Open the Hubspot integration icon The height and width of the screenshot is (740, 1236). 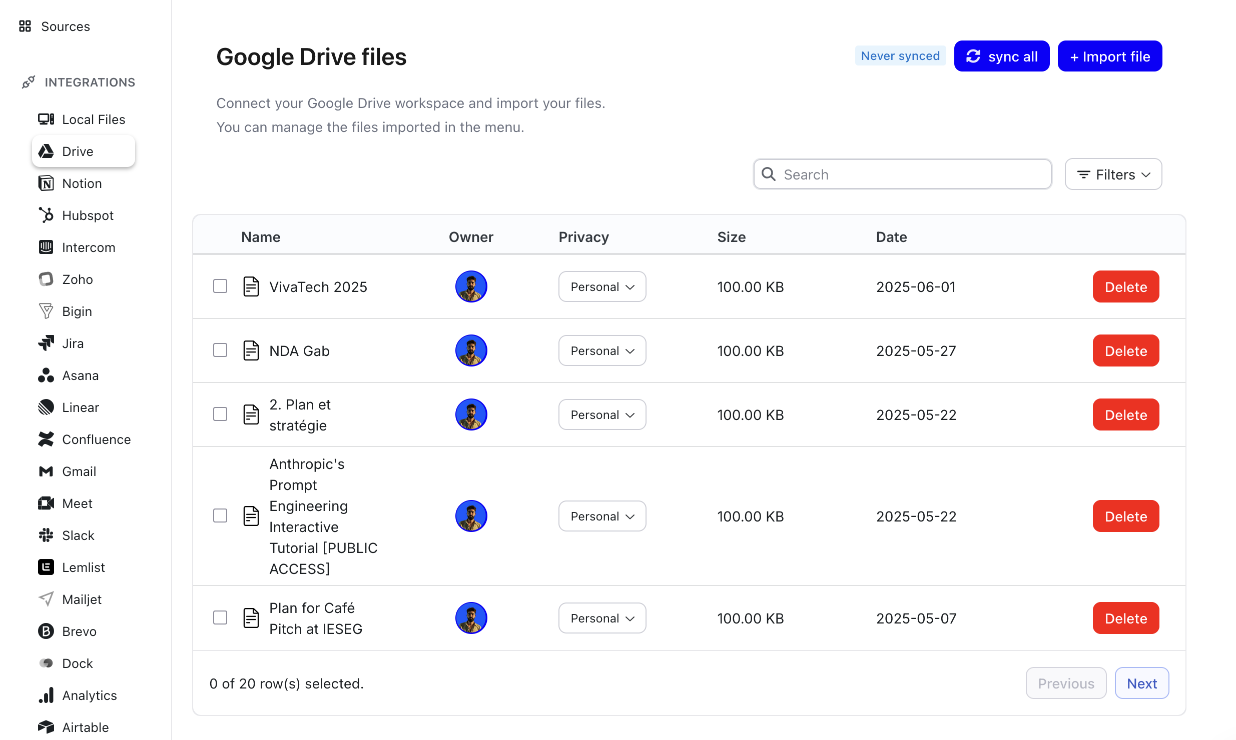click(x=46, y=215)
